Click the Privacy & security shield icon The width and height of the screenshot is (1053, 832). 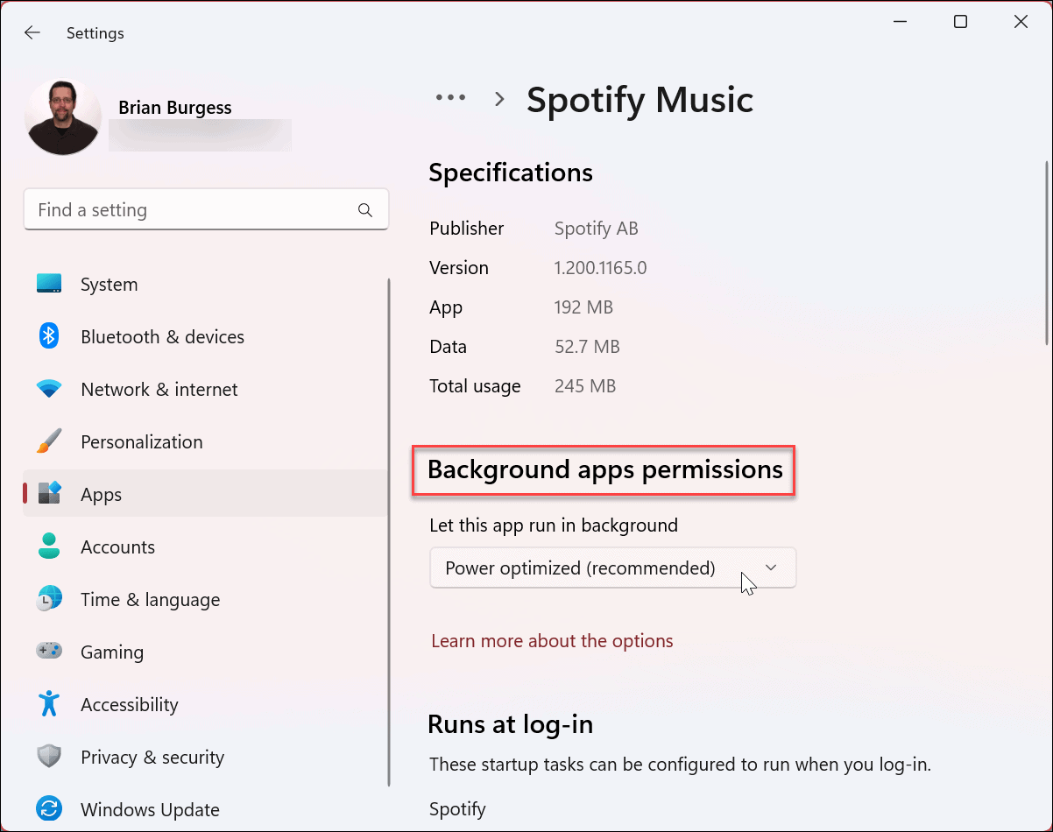[x=49, y=757]
